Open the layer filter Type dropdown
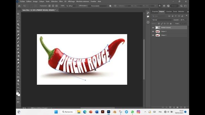This screenshot has width=205, height=115. (159, 16)
